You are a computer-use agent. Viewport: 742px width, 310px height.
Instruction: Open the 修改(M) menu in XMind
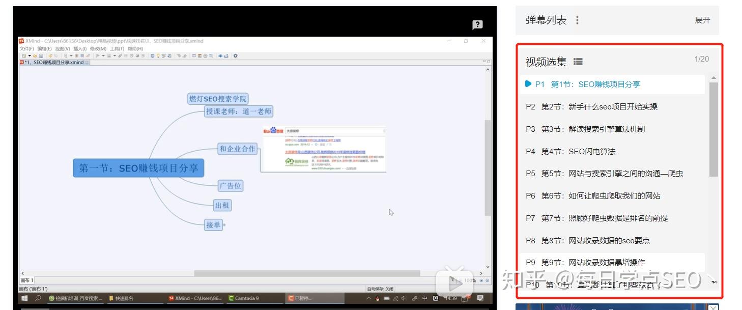click(98, 49)
